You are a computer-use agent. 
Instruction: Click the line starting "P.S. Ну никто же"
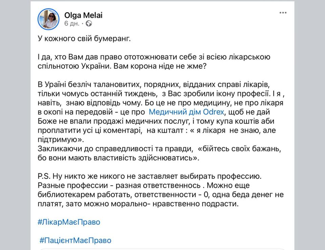click(149, 176)
